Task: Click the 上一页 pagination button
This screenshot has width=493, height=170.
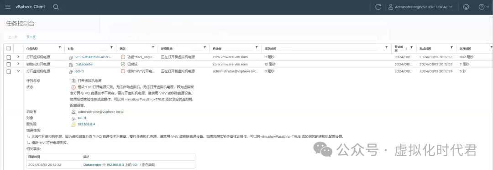Action: tap(13, 37)
